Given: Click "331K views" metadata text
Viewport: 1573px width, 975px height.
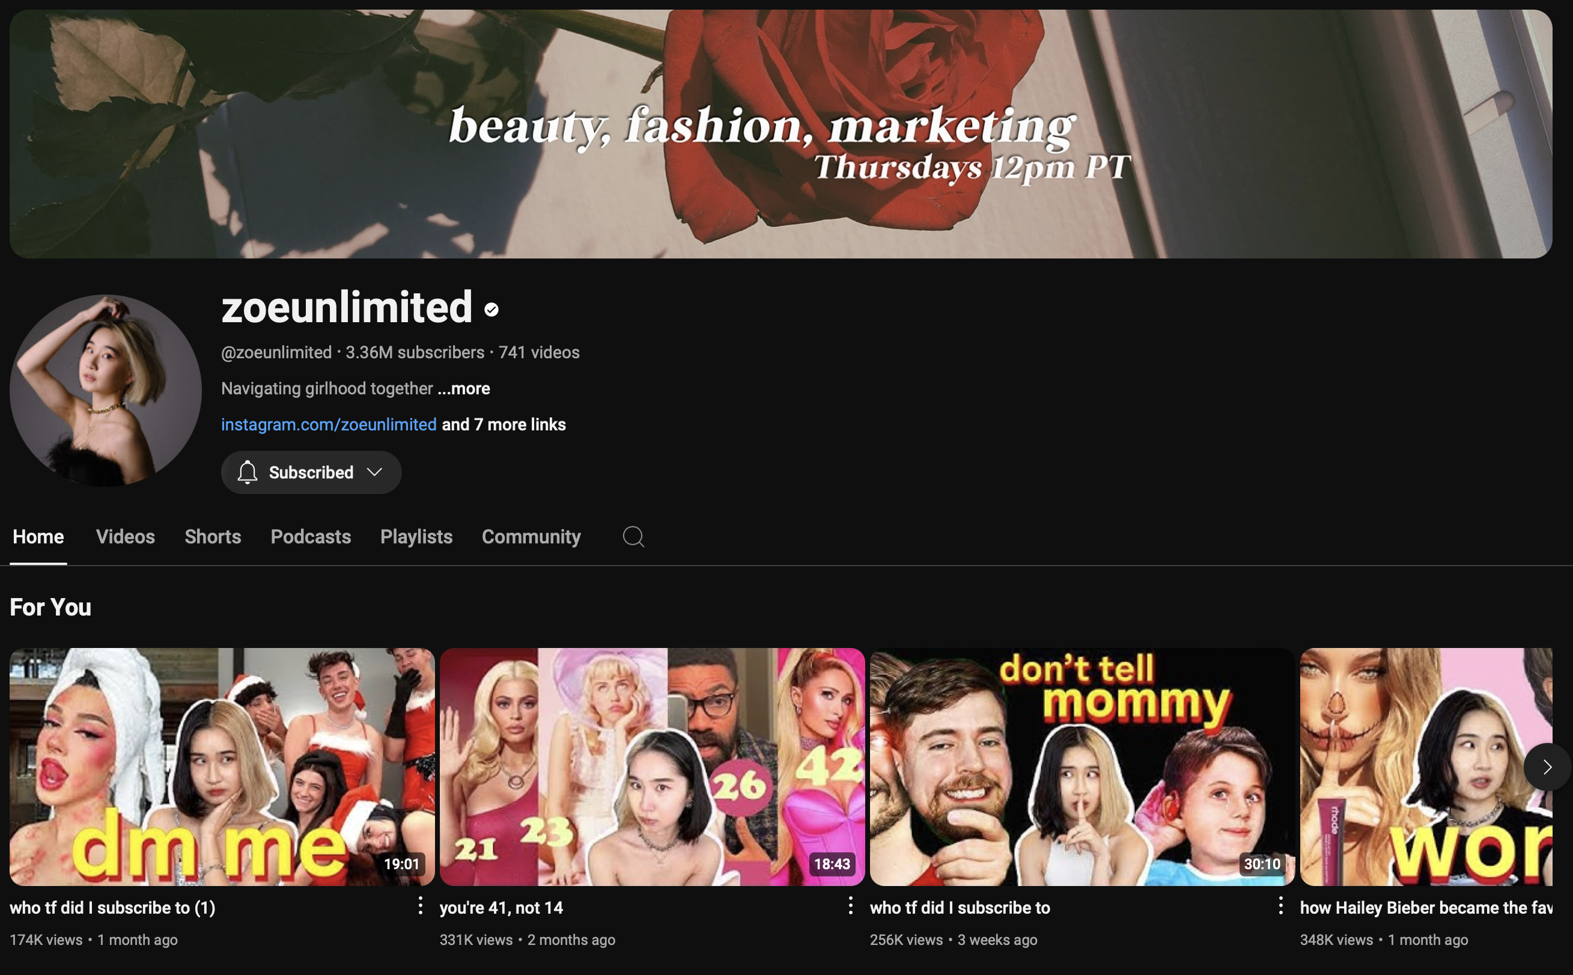Looking at the screenshot, I should tap(476, 940).
